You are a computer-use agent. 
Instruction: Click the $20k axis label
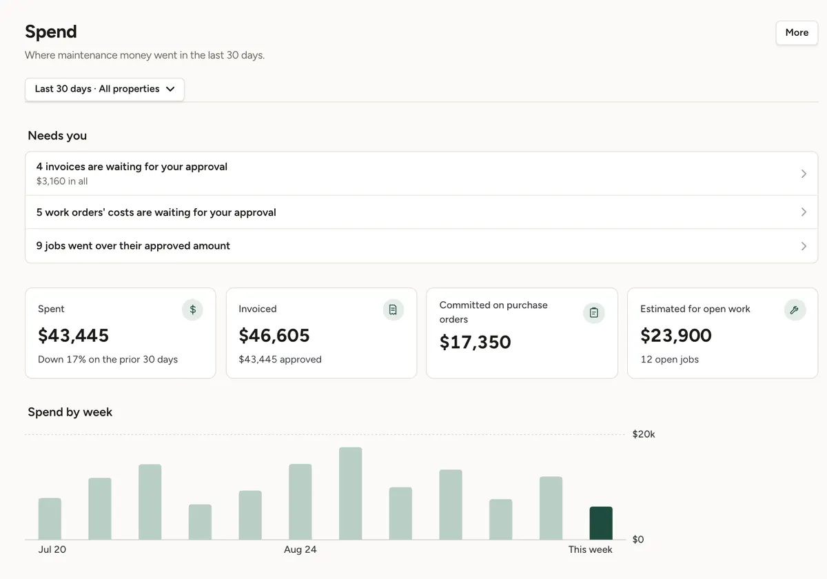pyautogui.click(x=644, y=434)
